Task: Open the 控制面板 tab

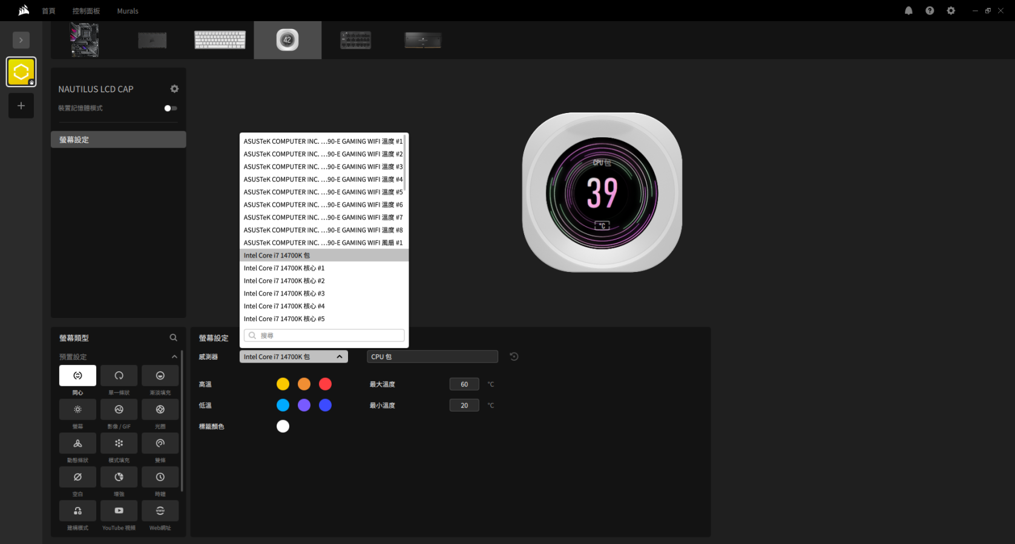Action: 86,11
